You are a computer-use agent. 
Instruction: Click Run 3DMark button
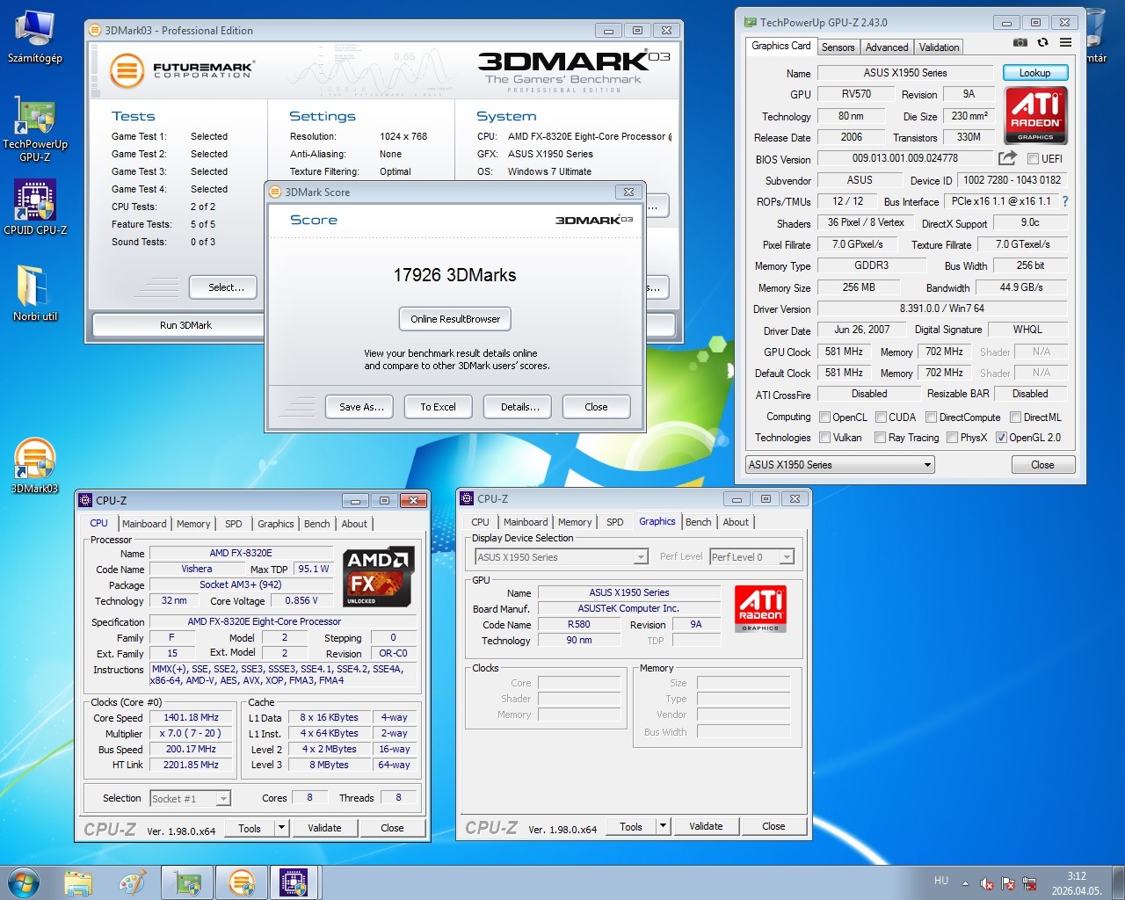pyautogui.click(x=178, y=325)
